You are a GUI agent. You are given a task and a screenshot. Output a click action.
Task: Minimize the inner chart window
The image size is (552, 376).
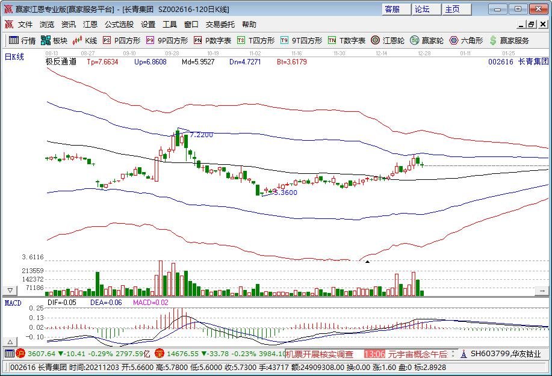coord(521,24)
